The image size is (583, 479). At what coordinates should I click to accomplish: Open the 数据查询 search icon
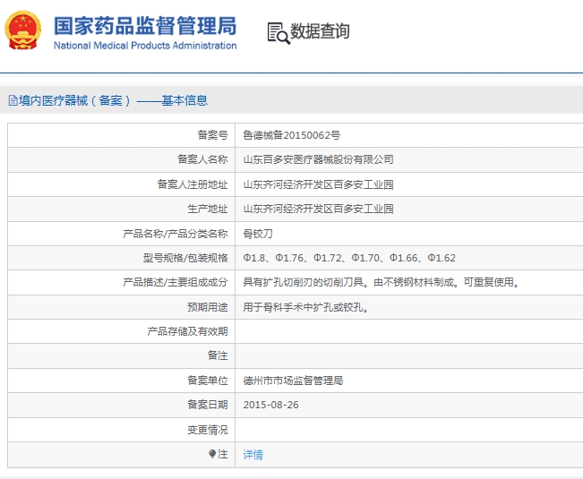[x=279, y=33]
